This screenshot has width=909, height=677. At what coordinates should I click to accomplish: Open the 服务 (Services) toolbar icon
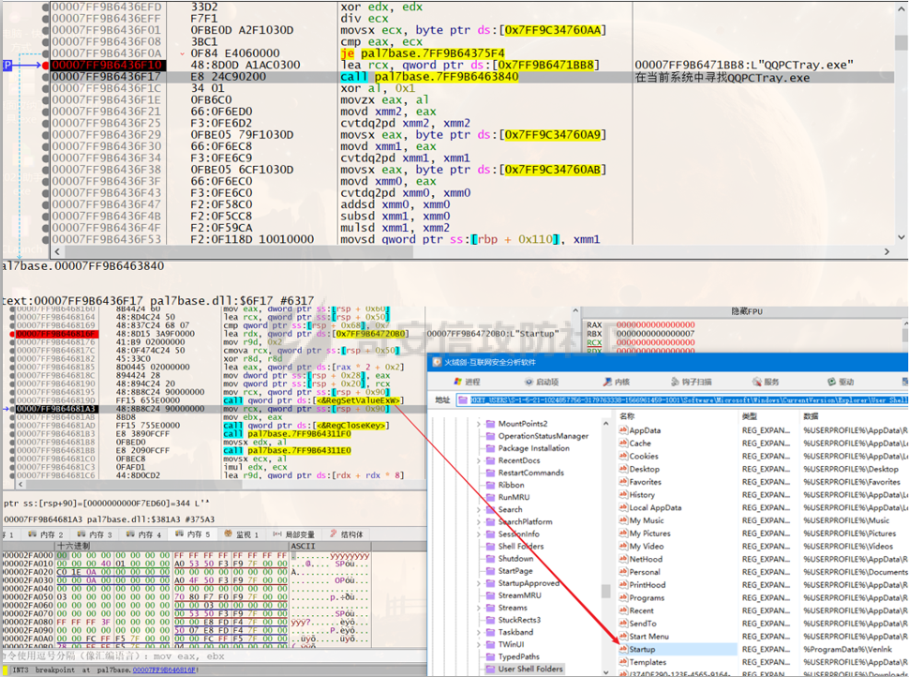(x=756, y=382)
